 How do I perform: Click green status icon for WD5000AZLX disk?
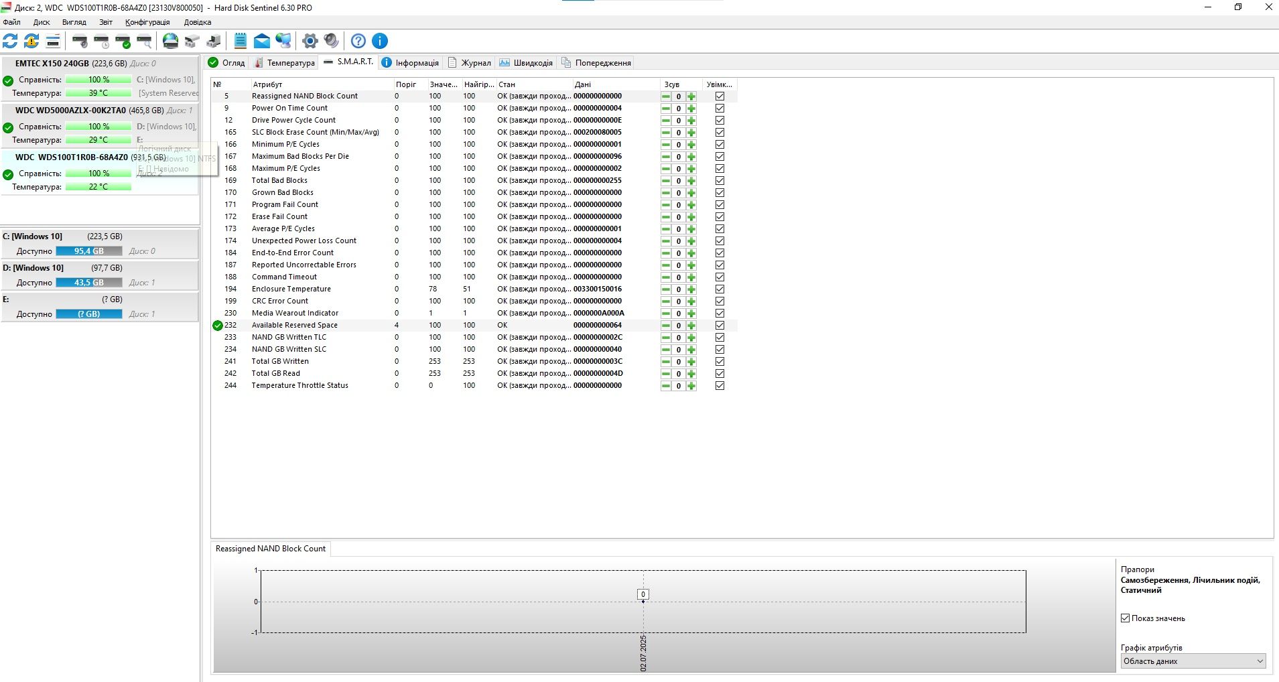point(8,128)
